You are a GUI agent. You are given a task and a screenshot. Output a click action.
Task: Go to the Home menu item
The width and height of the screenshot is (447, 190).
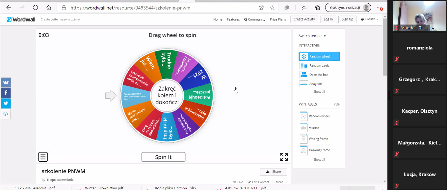(218, 19)
